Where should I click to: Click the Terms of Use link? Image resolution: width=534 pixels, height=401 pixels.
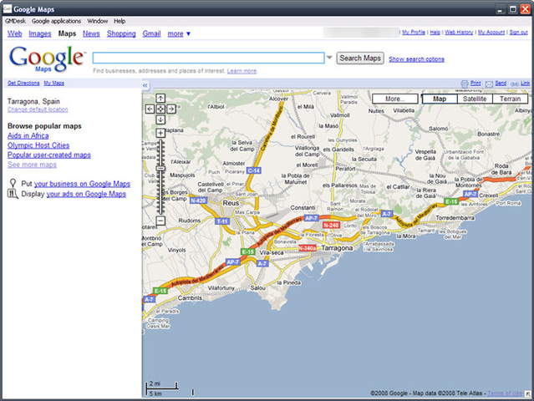(505, 393)
